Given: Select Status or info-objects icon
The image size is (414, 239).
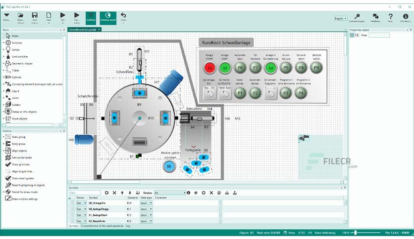Looking at the screenshot, I should coord(8,112).
